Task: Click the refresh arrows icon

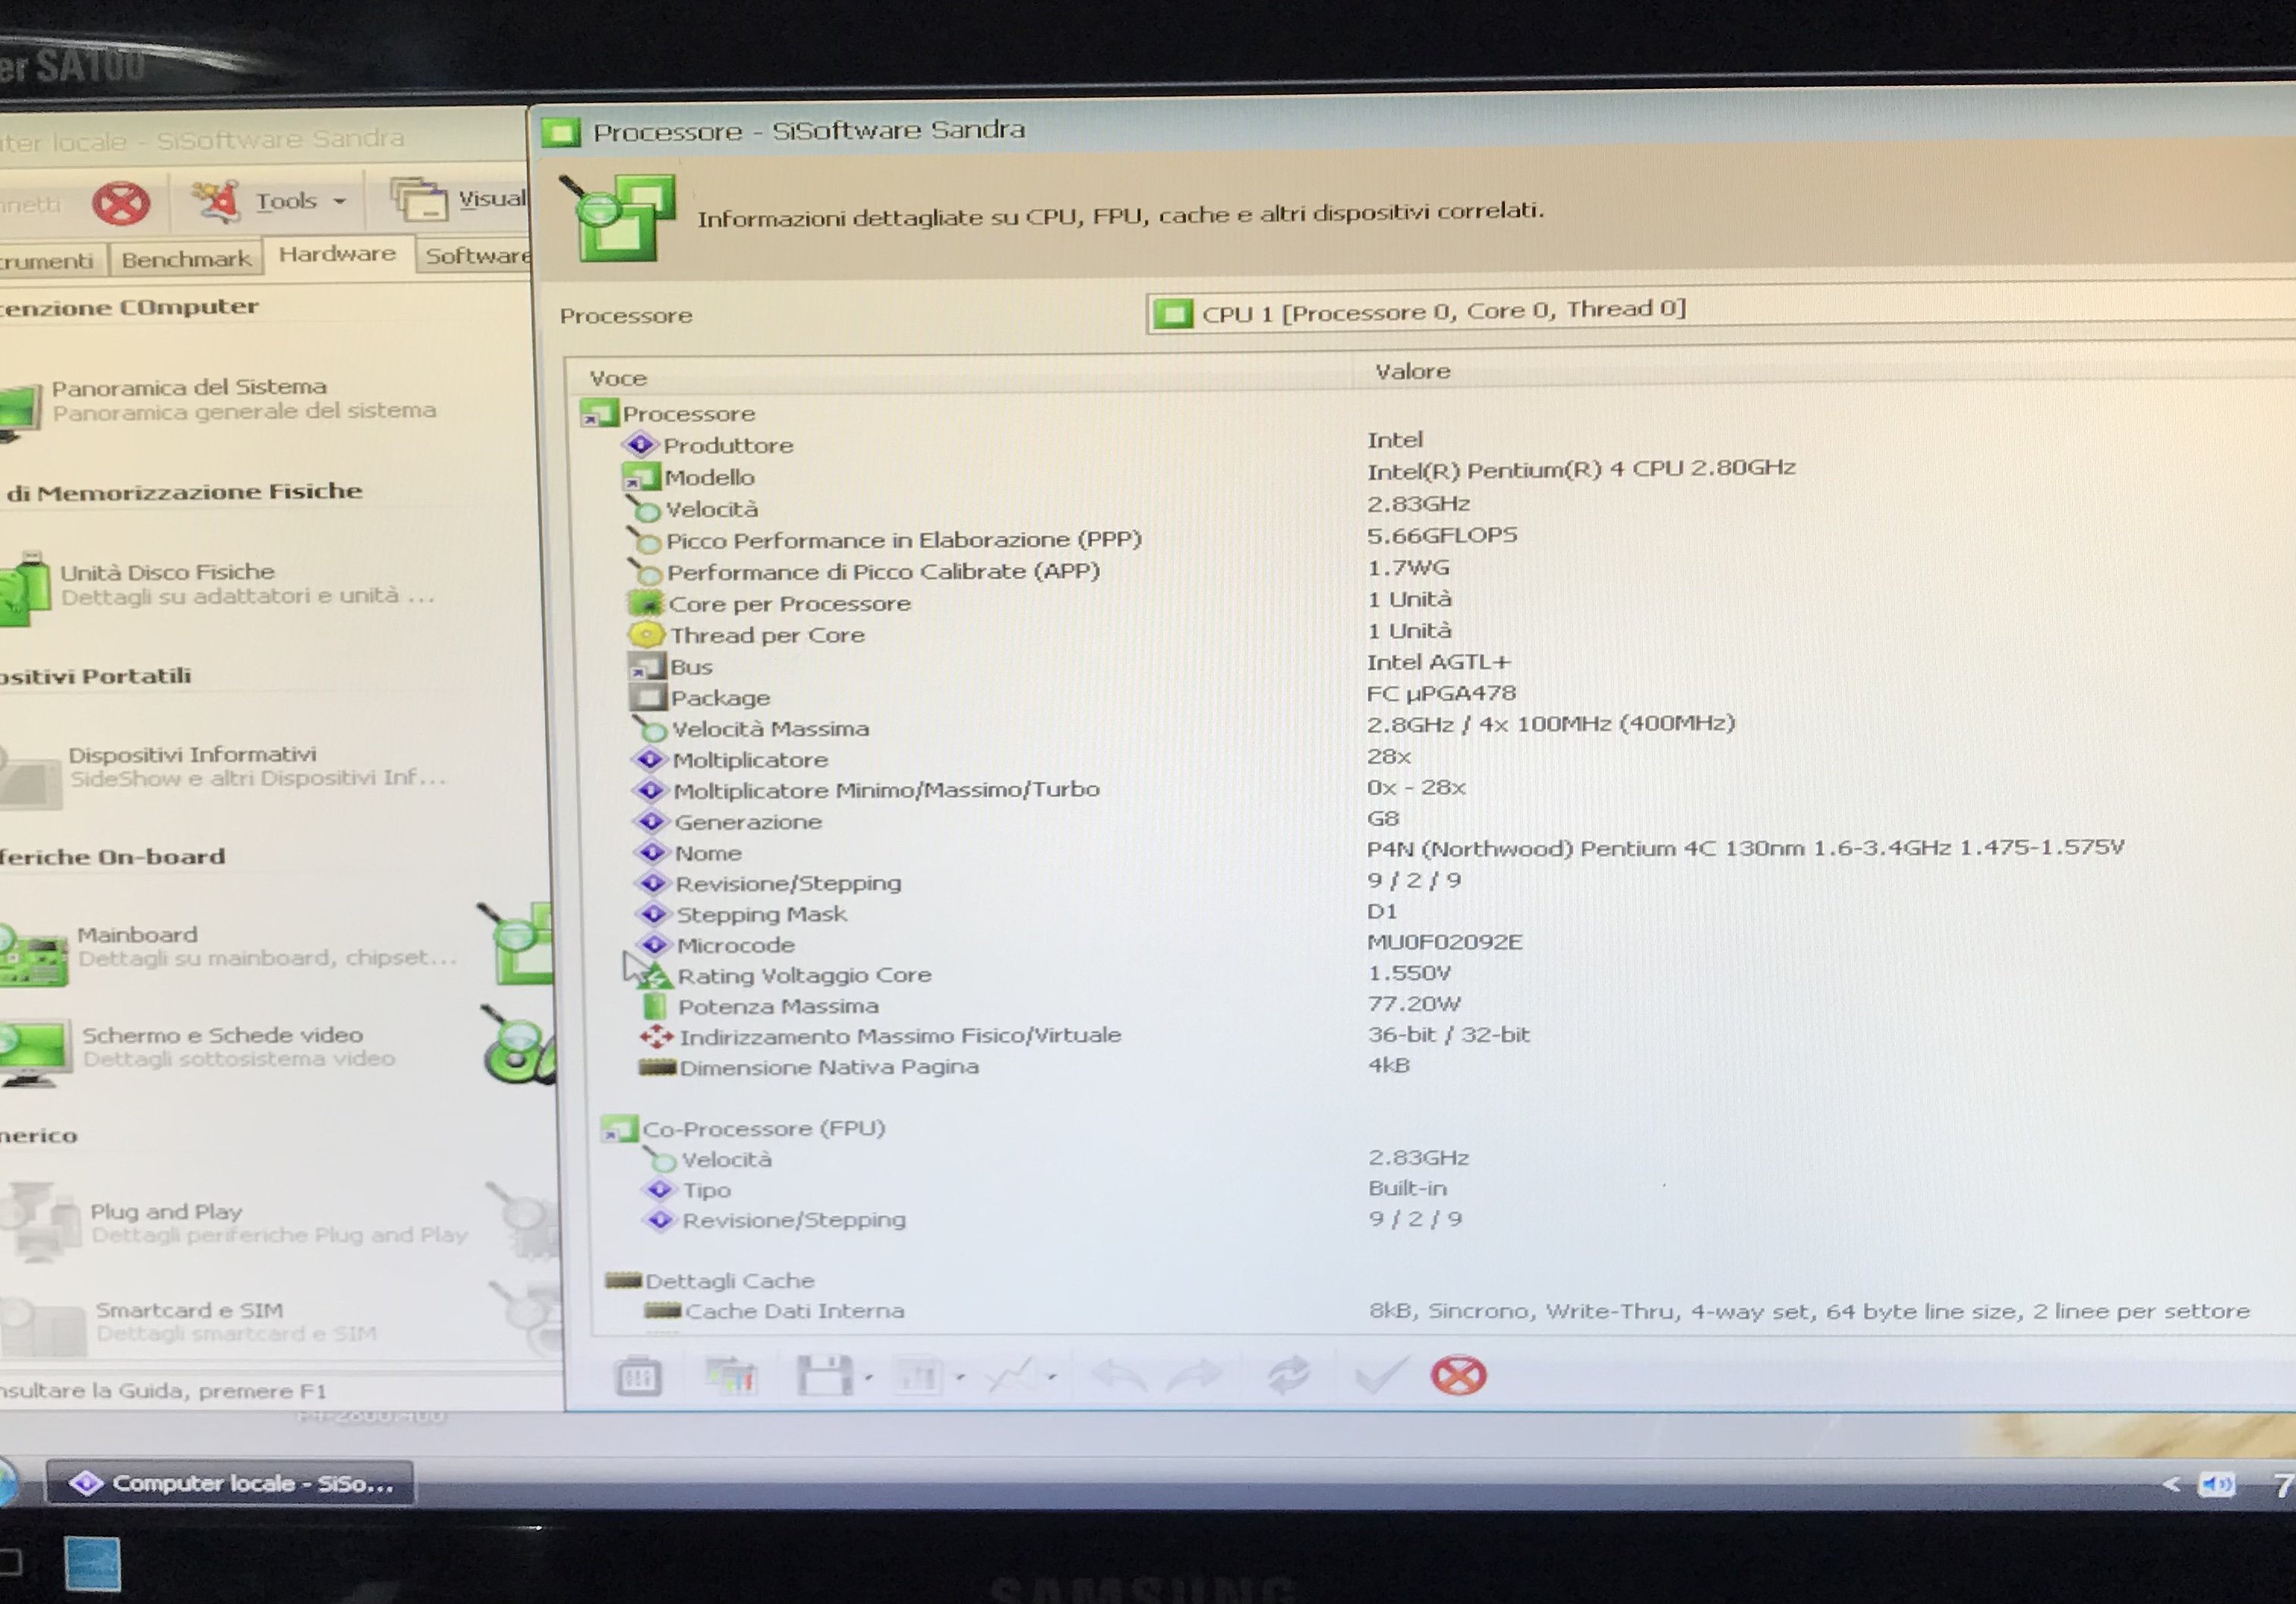Action: click(1288, 1376)
